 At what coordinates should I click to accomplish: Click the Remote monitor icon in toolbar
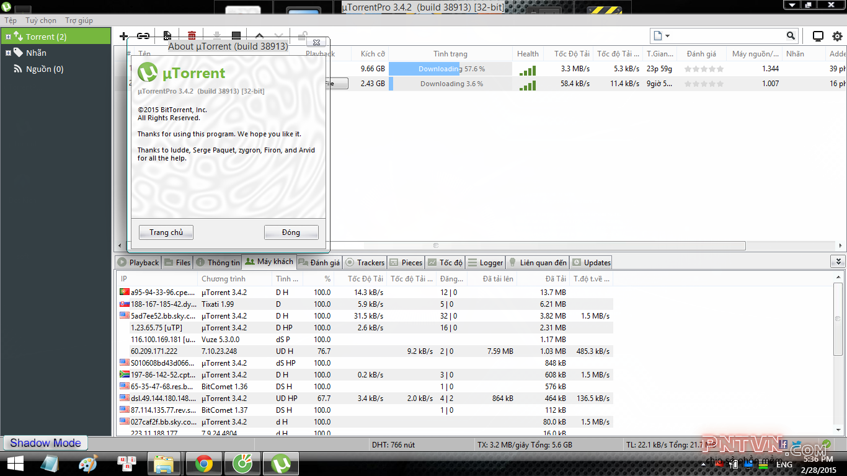pyautogui.click(x=818, y=36)
